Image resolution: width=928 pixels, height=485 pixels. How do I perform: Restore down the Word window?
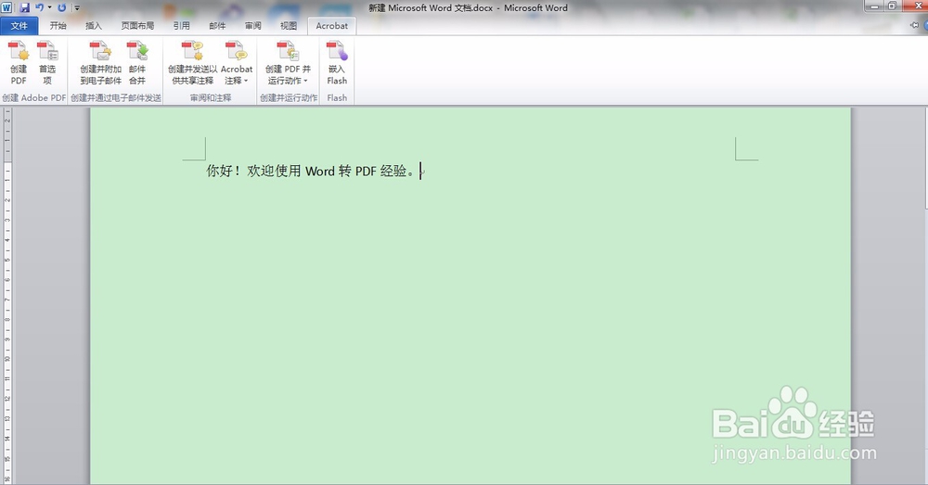coord(892,6)
